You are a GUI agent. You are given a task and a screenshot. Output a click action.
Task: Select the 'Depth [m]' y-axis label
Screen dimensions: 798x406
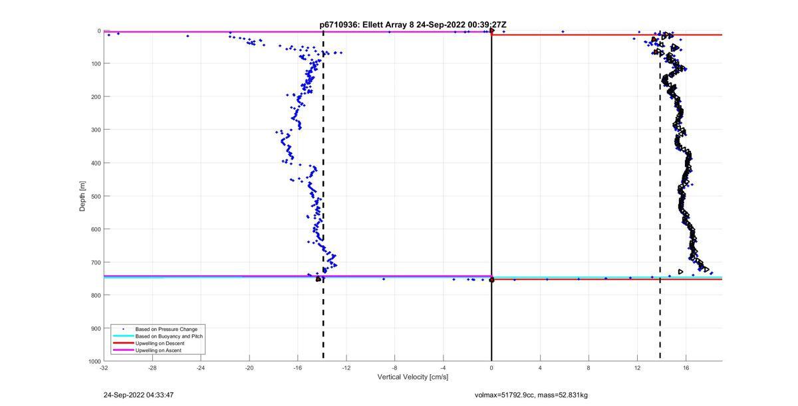82,196
